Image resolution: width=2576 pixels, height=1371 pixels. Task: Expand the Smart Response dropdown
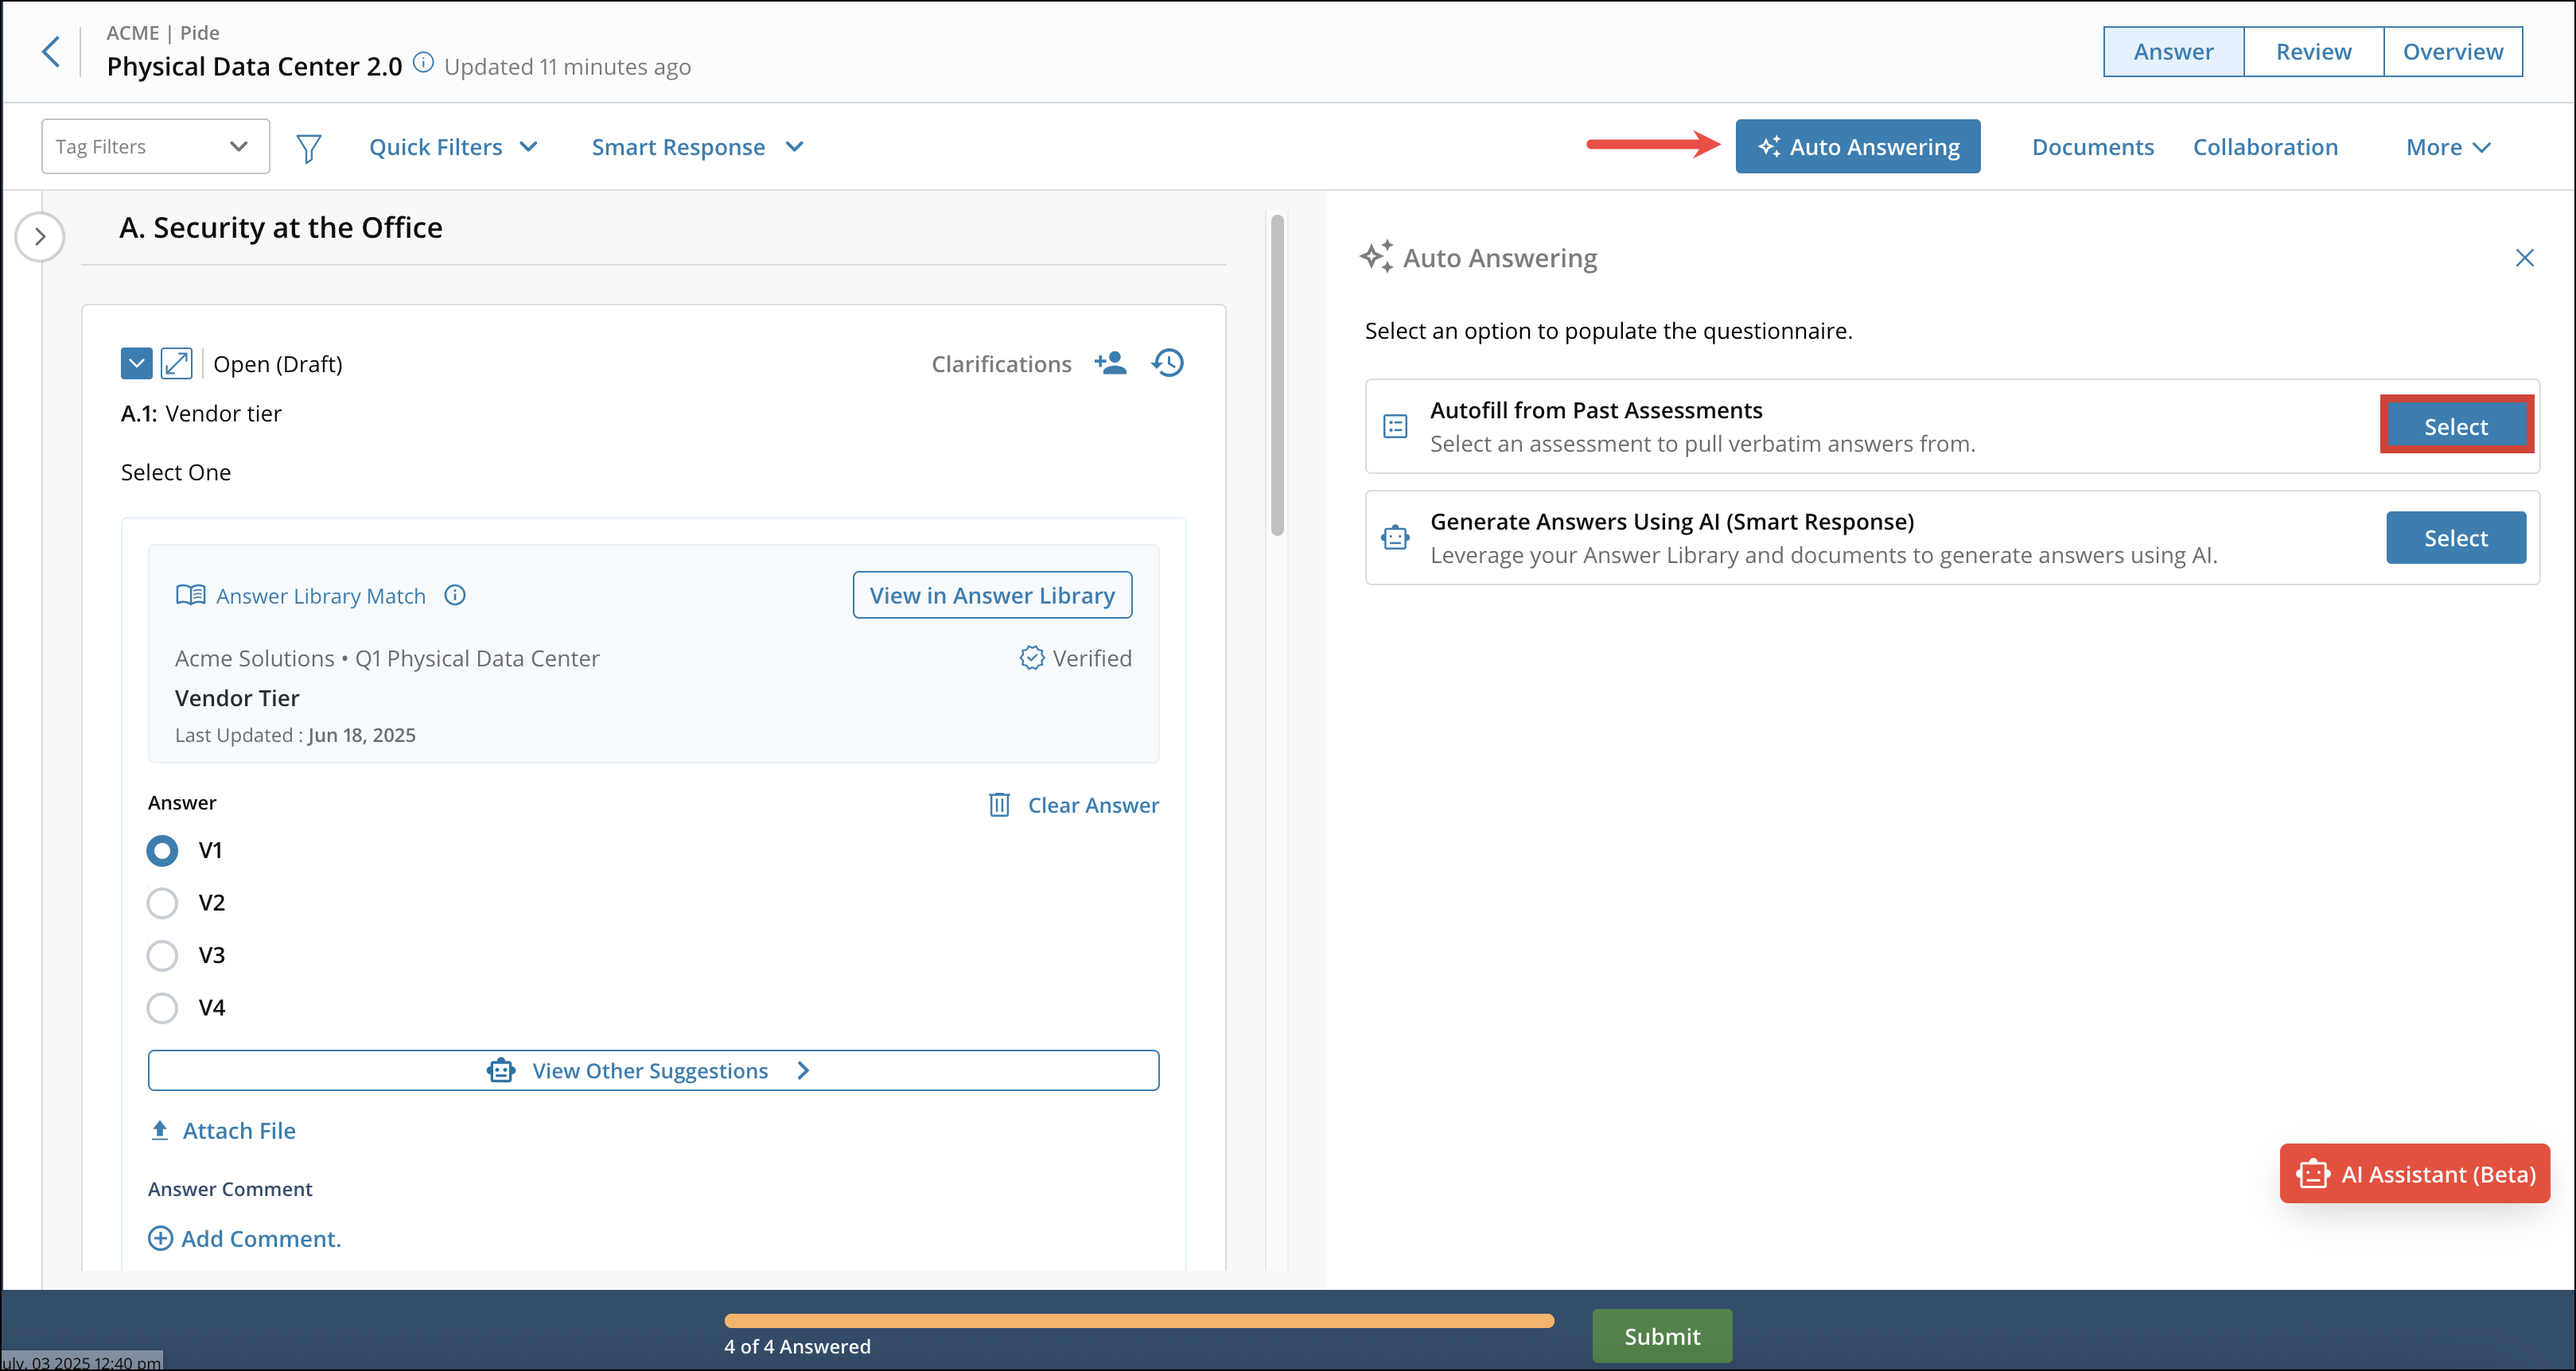pyautogui.click(x=697, y=146)
